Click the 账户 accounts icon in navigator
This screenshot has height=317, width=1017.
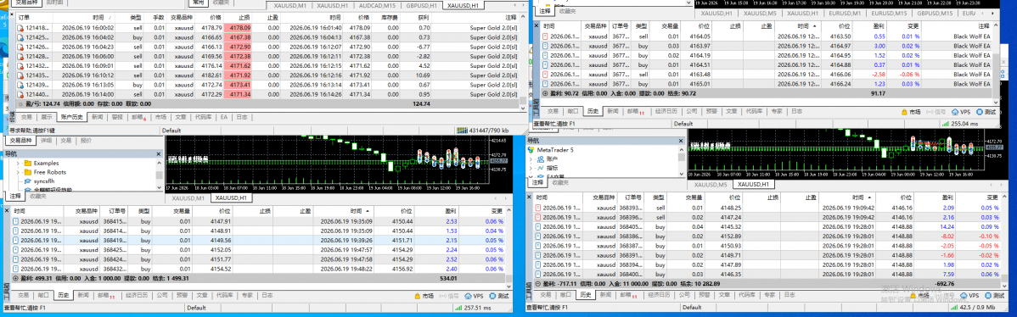click(x=540, y=158)
